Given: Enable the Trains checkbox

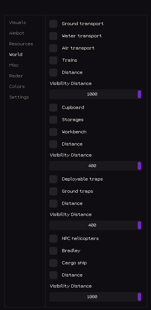Looking at the screenshot, I should click(53, 60).
